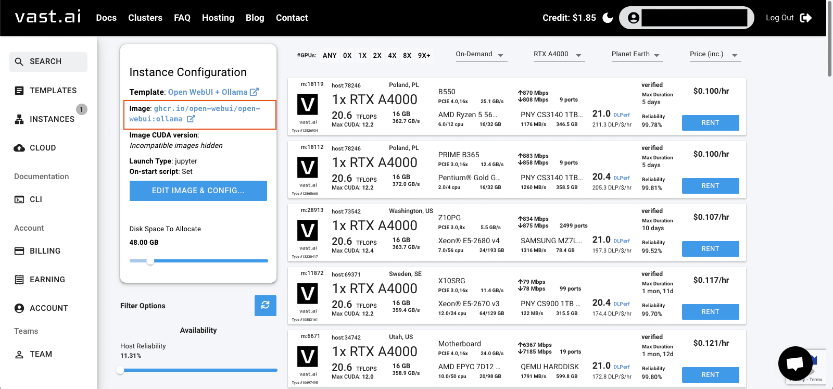This screenshot has width=833, height=389.
Task: Click the CLI terminal icon in sidebar
Action: (19, 199)
